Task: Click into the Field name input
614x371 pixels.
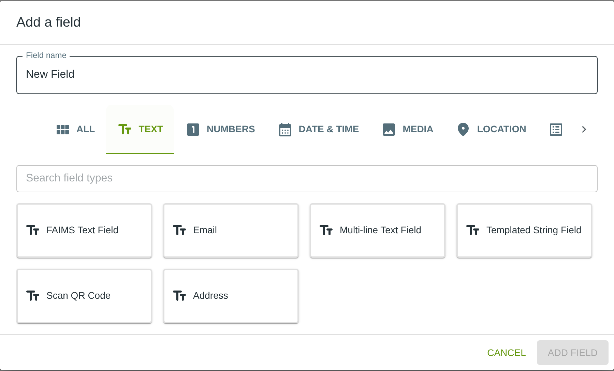Action: (307, 75)
